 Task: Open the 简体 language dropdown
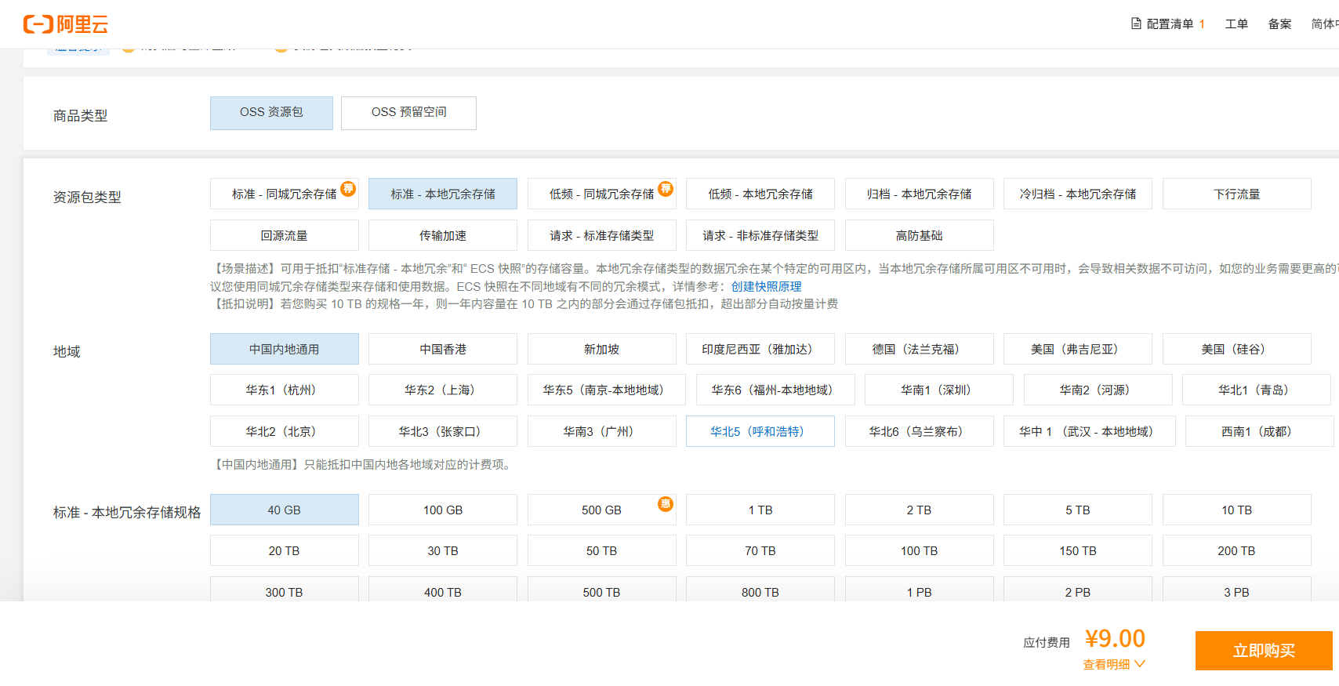[x=1325, y=24]
